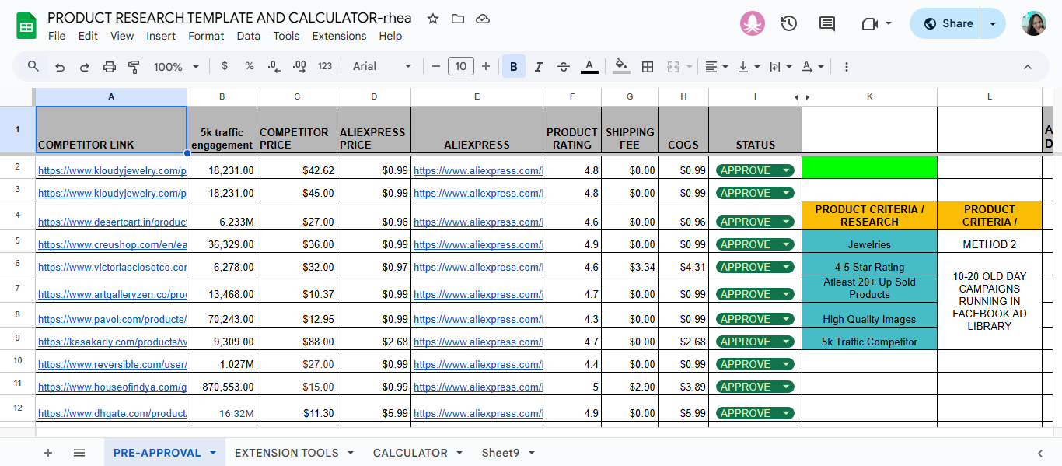Image resolution: width=1062 pixels, height=466 pixels.
Task: Toggle Bold formatting button
Action: pos(513,67)
